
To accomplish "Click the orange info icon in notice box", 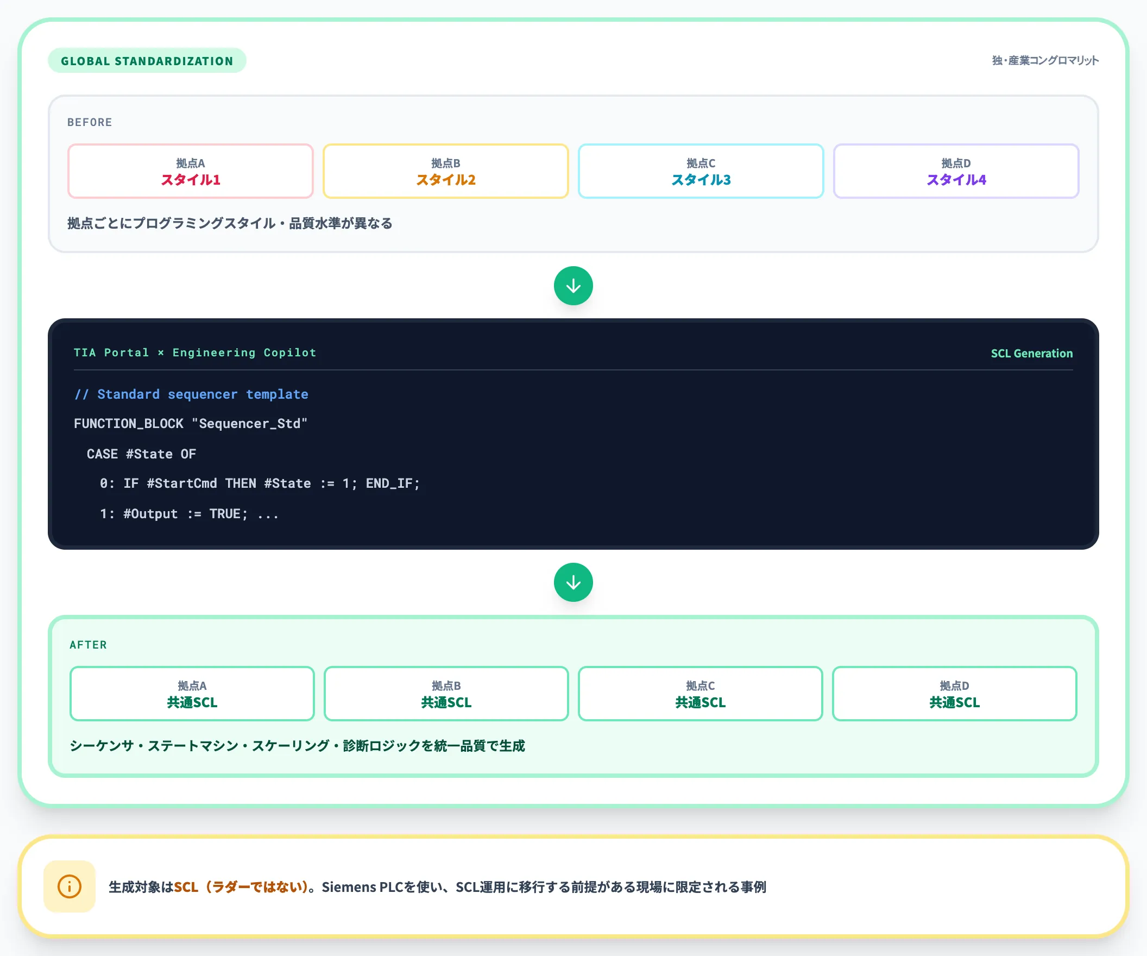I will tap(70, 886).
